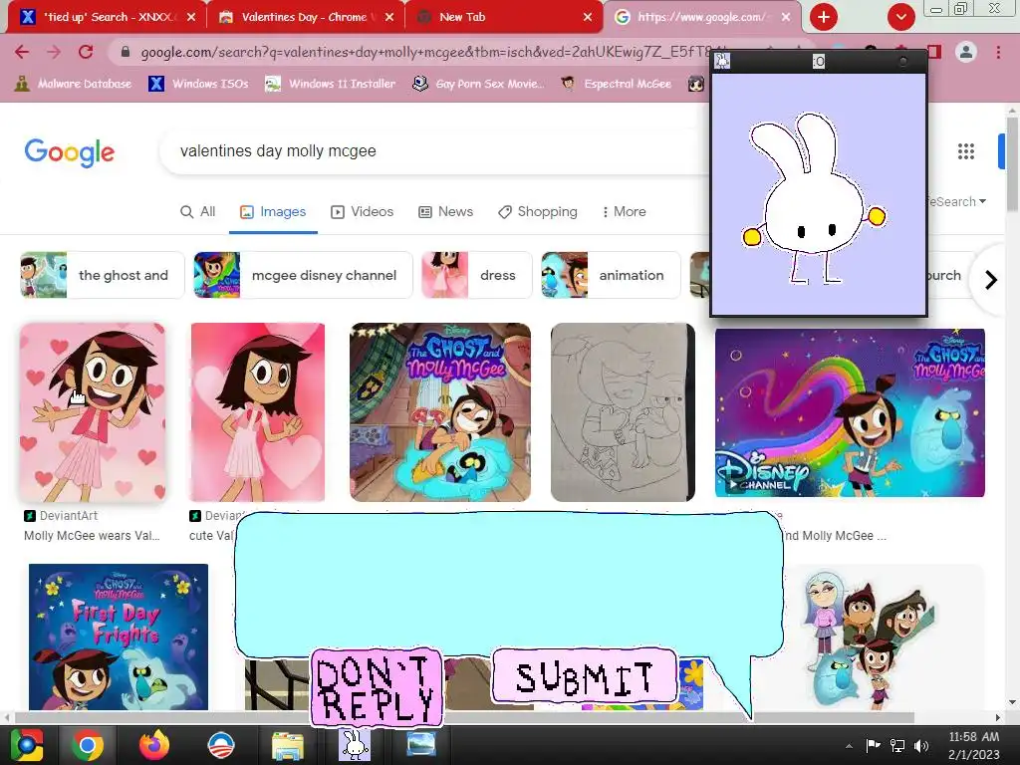Close the New Tab tab
This screenshot has height=765, width=1020.
(x=588, y=17)
